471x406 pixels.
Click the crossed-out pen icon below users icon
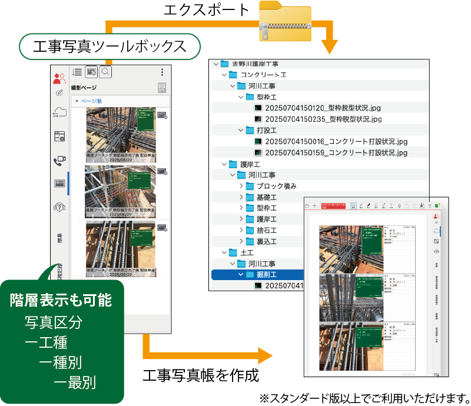[x=59, y=93]
